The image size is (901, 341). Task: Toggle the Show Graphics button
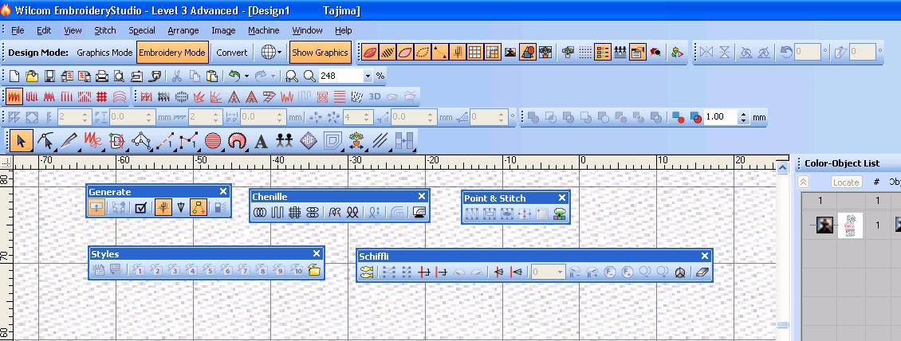coord(320,53)
